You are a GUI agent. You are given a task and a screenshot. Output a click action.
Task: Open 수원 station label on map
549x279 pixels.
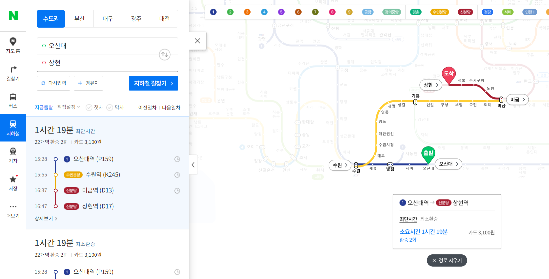tap(340, 165)
